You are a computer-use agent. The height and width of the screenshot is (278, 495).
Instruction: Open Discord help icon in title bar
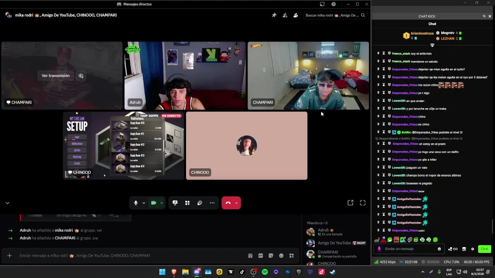point(334,4)
